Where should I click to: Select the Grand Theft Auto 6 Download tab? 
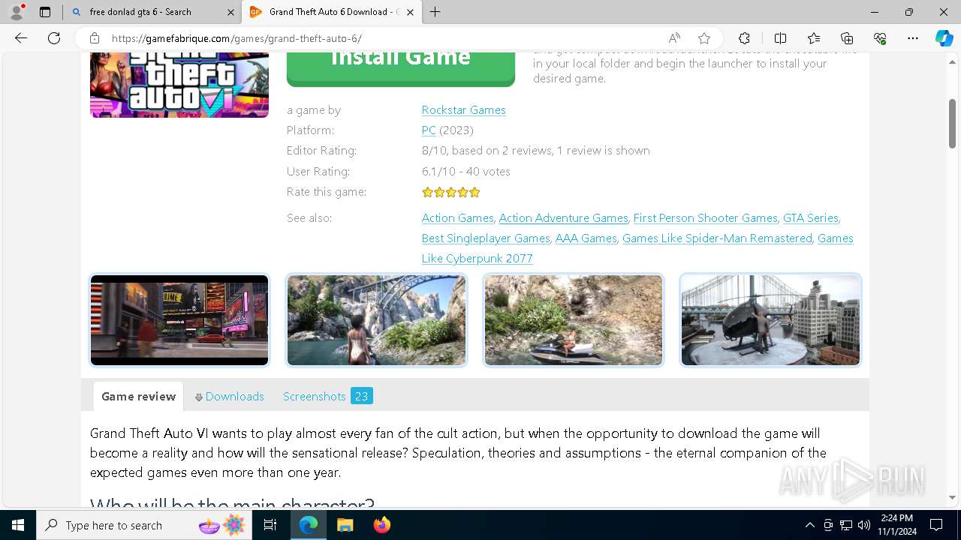(x=333, y=12)
